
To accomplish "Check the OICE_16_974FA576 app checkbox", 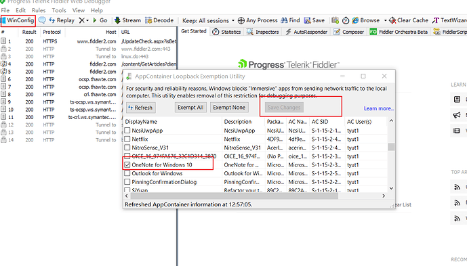I will click(127, 156).
